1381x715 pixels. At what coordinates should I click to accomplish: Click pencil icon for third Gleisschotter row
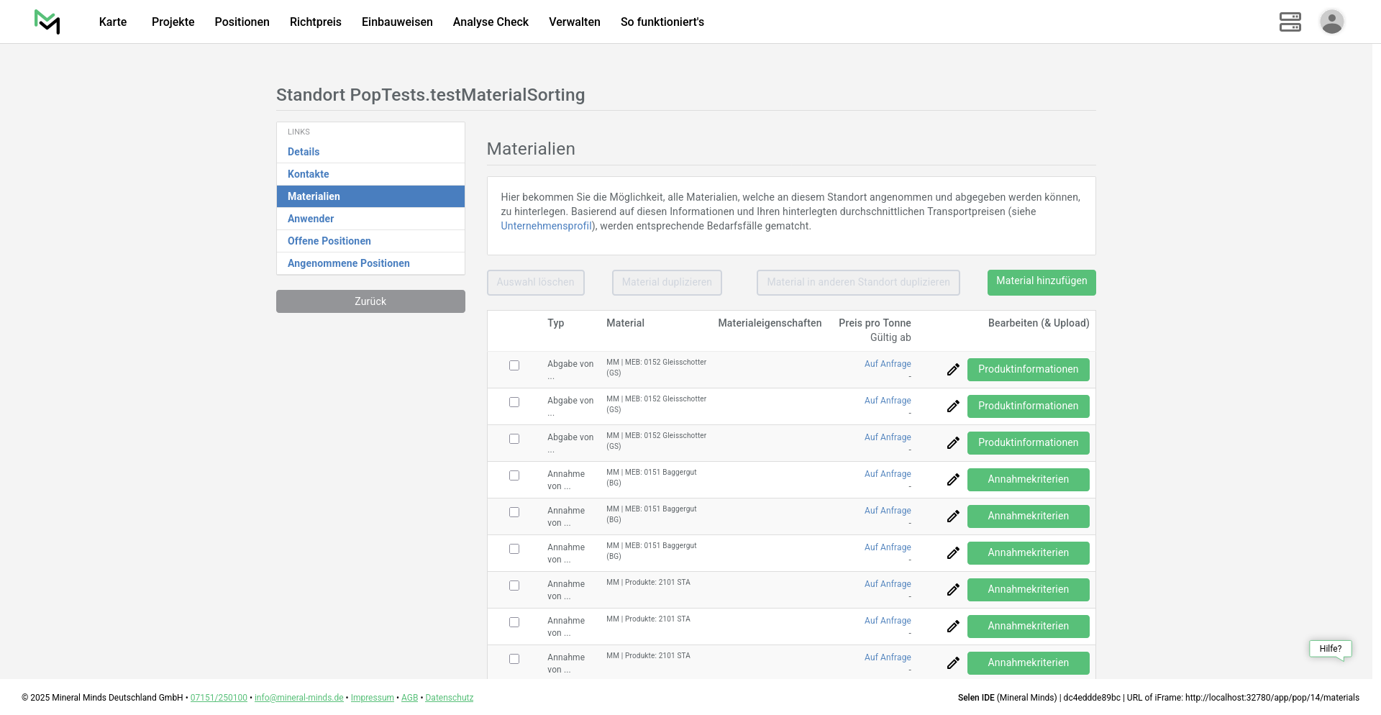point(953,443)
